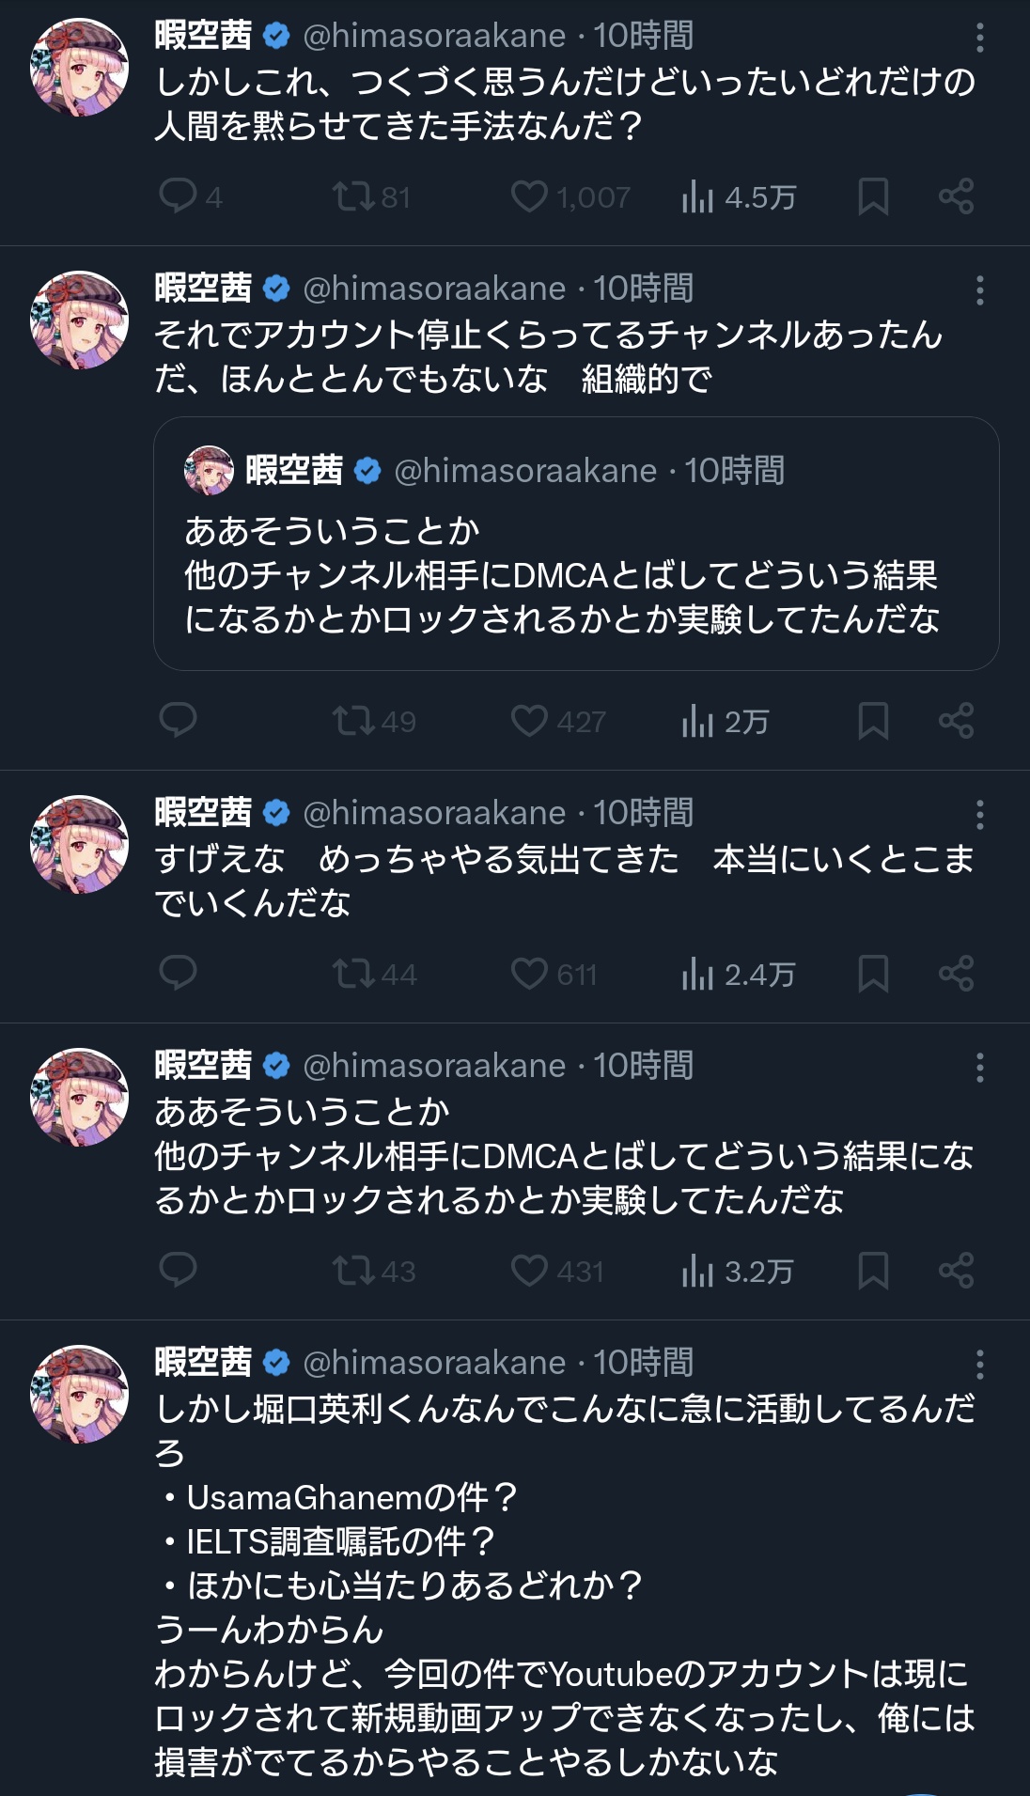Reply to the tweet with 1,007 likes

pos(178,196)
